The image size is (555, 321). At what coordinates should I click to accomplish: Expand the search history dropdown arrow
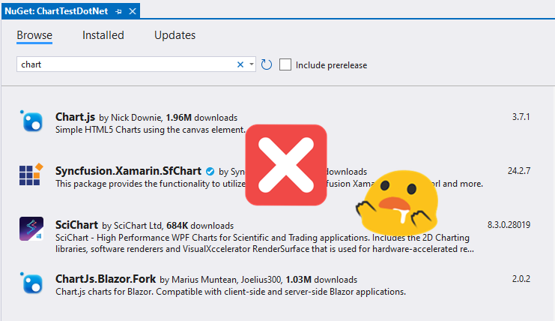[252, 64]
